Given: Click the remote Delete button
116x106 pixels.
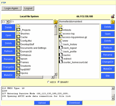Looking at the screenshot, I should [x=108, y=27].
